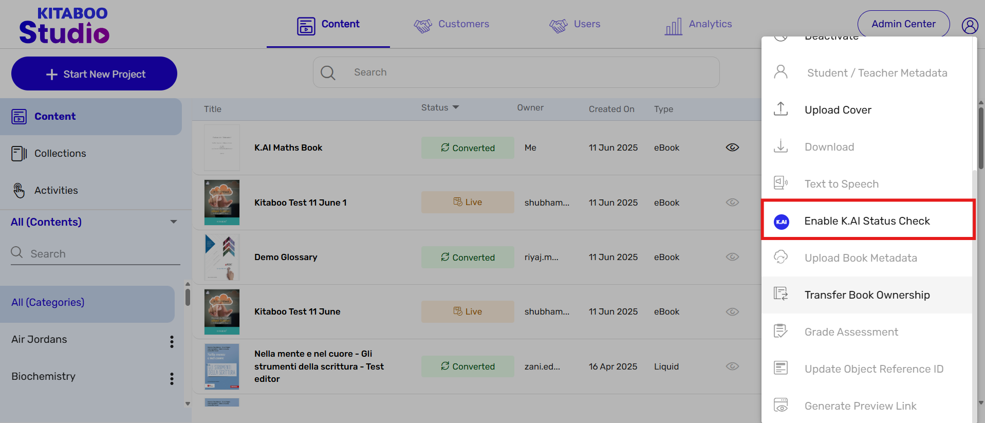
Task: Click the Demo Glossary cover thumbnail
Action: [x=222, y=257]
